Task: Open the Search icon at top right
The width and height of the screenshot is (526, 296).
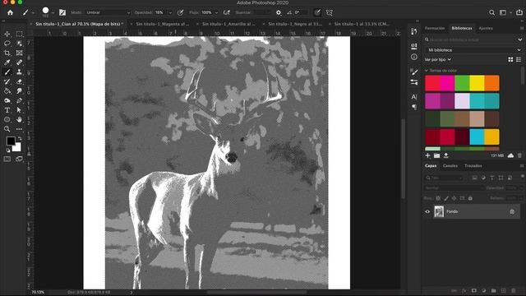Action: 491,12
